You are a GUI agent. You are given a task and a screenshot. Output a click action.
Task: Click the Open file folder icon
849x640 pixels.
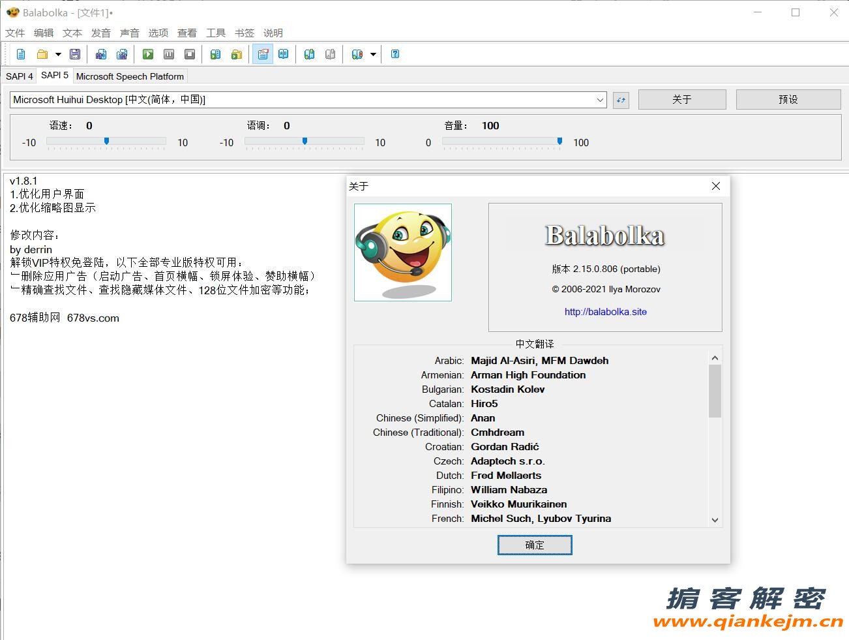42,54
